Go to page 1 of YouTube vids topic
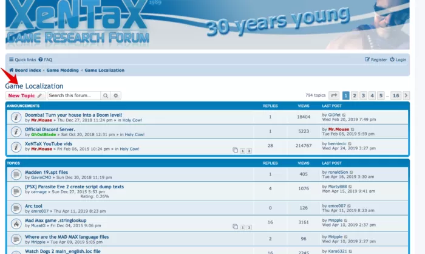The width and height of the screenshot is (425, 254). [243, 151]
